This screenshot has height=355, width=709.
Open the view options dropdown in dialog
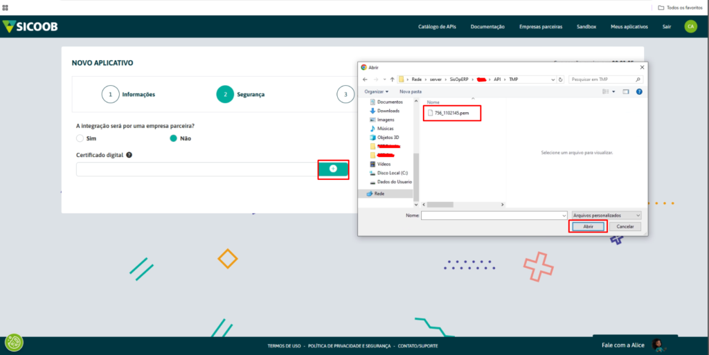point(613,91)
